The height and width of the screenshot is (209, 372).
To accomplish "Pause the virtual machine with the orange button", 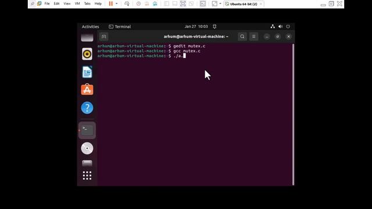I will 111,3.
